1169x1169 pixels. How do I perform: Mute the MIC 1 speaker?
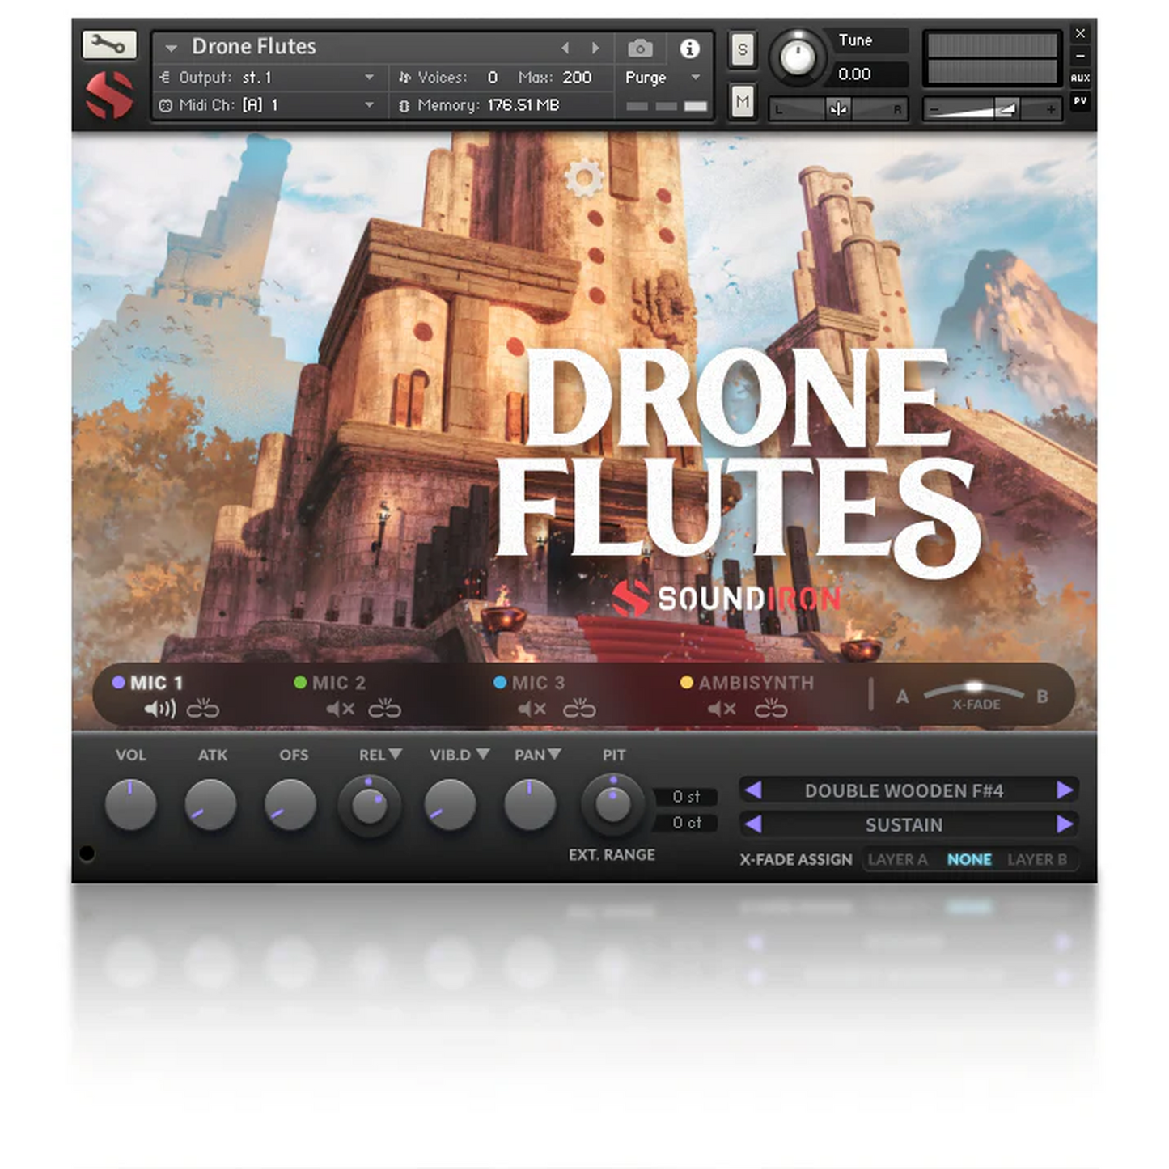[x=159, y=709]
